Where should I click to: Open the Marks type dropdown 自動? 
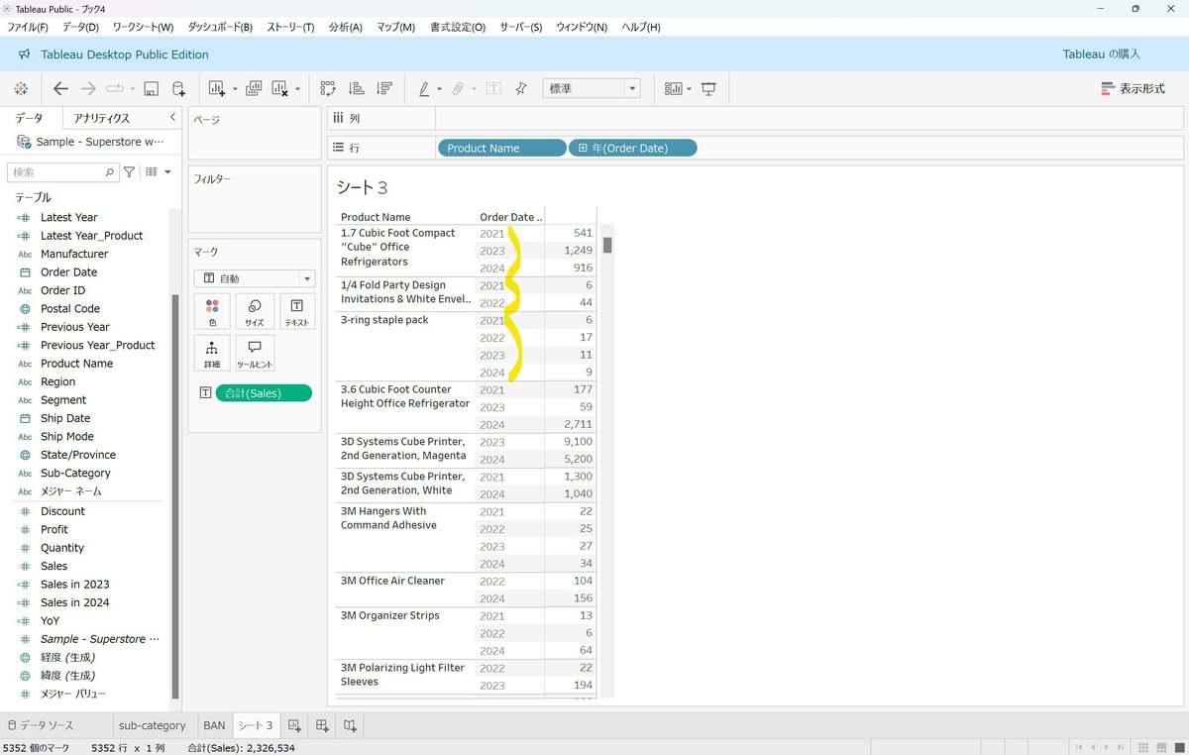click(255, 279)
